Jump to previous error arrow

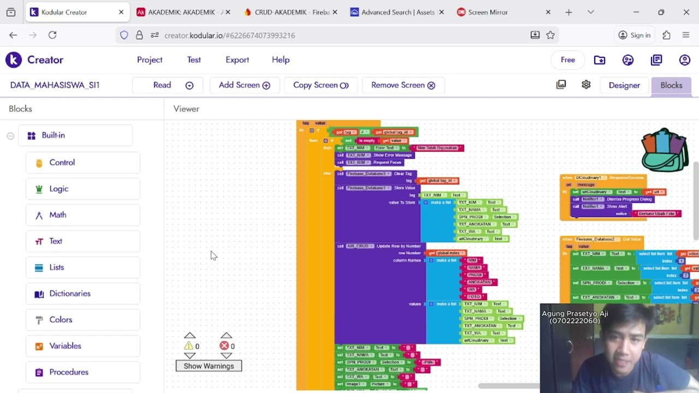226,335
